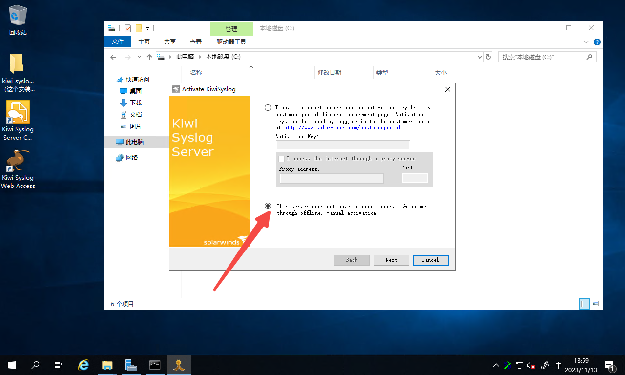Open Task View on the taskbar
The width and height of the screenshot is (625, 375).
(x=59, y=365)
